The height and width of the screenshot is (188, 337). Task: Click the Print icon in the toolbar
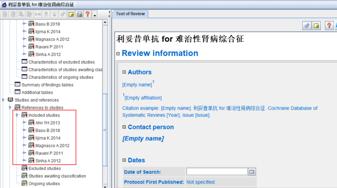tap(79, 14)
